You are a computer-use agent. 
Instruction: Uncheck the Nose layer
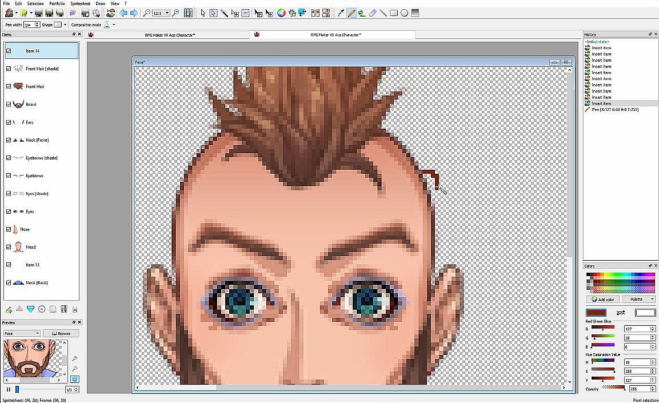click(x=9, y=229)
